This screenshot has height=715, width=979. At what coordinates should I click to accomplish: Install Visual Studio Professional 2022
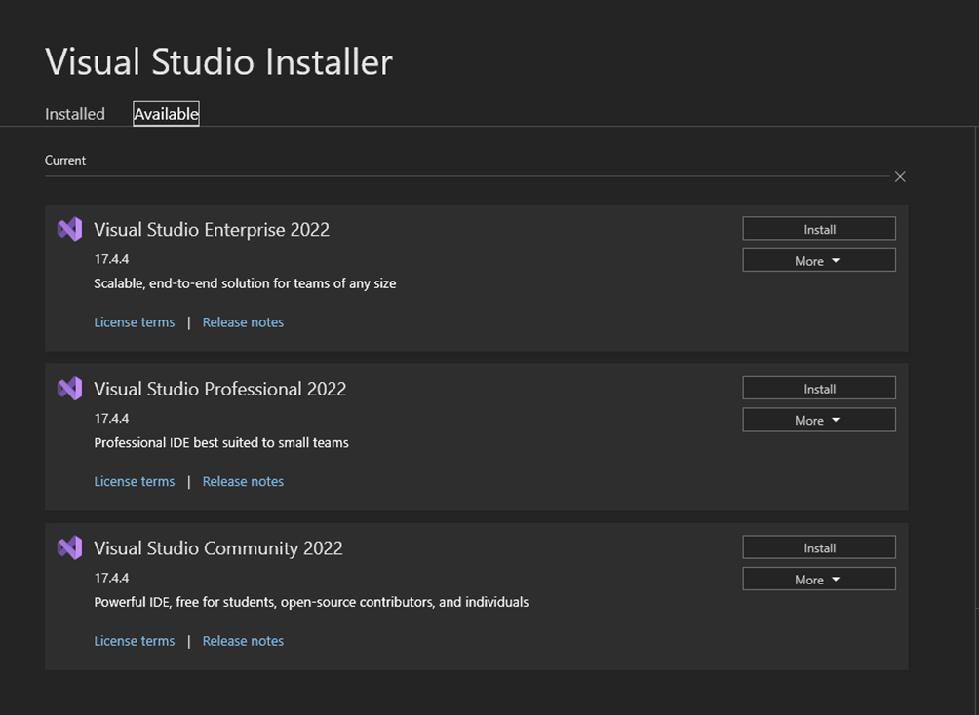click(x=819, y=388)
